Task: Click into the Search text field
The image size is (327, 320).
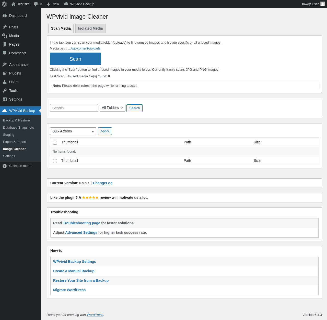Action: pos(74,108)
